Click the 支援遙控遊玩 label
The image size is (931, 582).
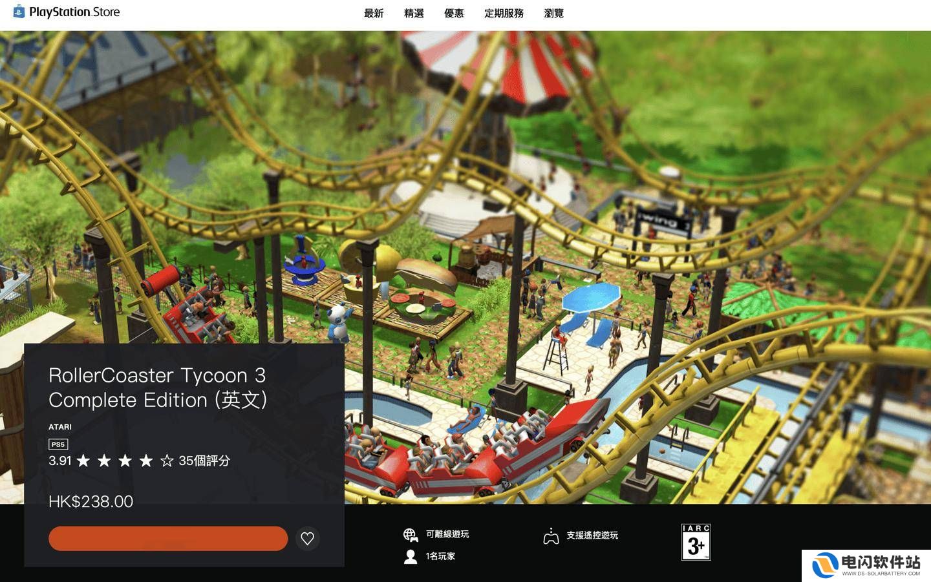(x=592, y=535)
